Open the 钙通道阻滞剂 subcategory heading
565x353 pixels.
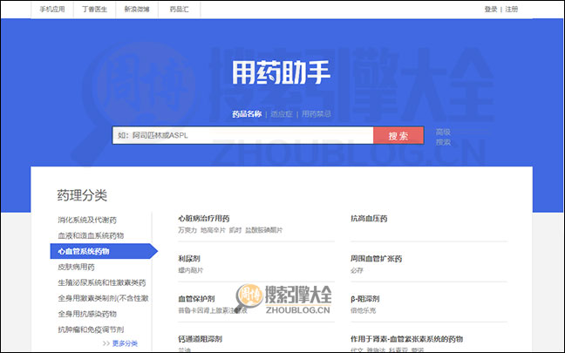pos(200,339)
